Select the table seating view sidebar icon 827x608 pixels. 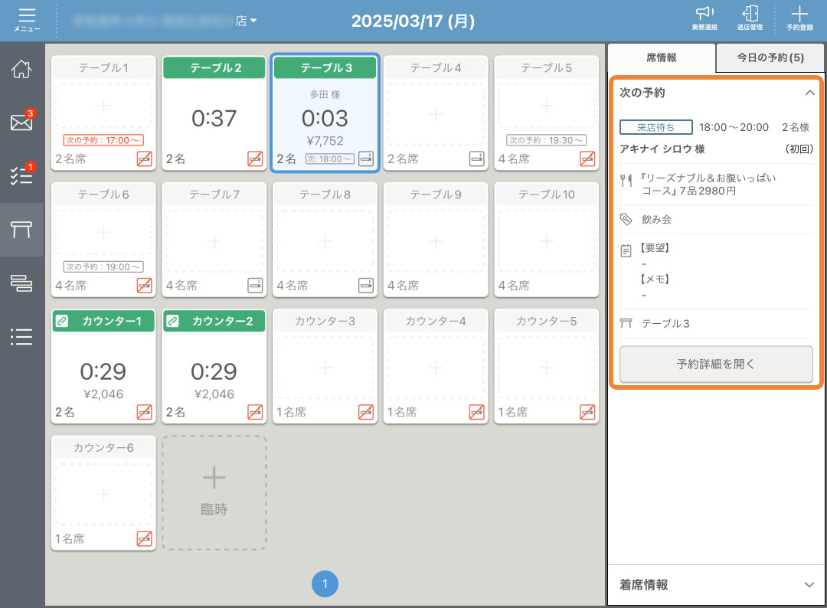click(21, 229)
